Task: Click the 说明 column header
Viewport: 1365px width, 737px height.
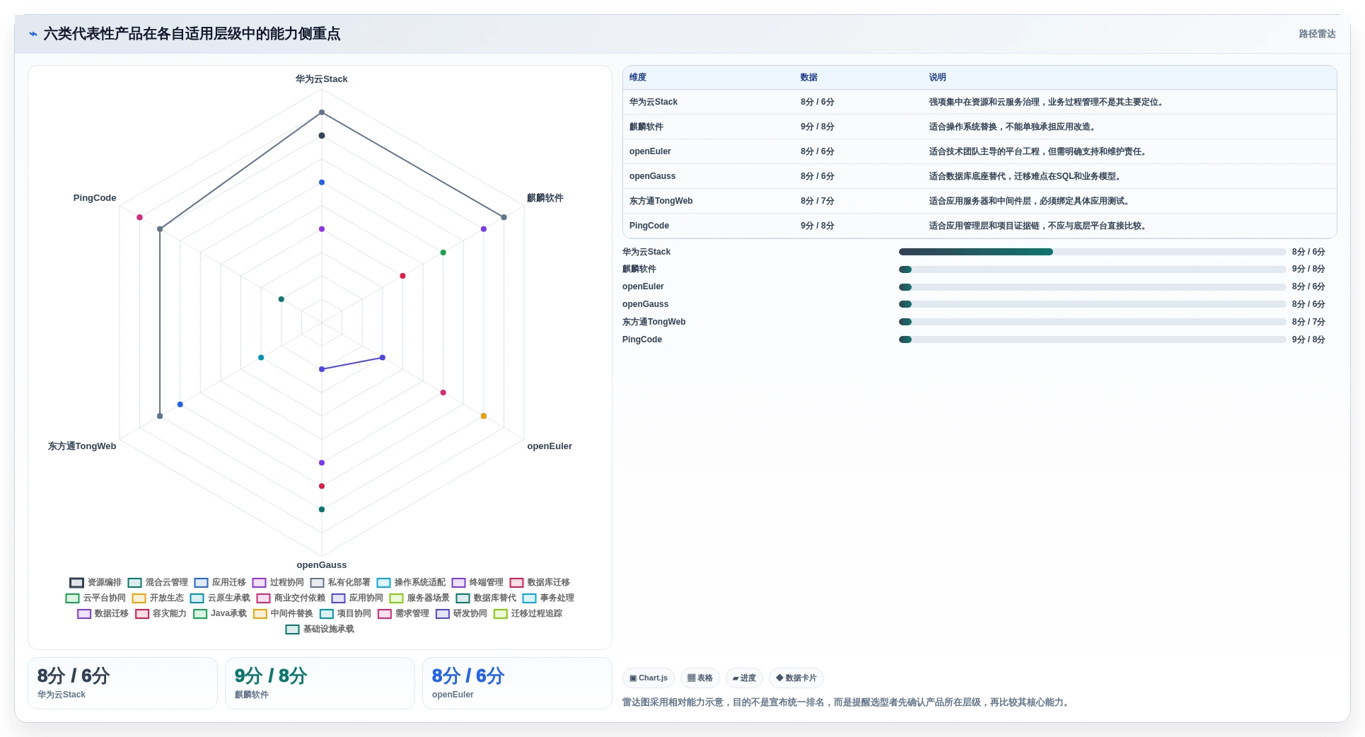Action: pos(937,77)
